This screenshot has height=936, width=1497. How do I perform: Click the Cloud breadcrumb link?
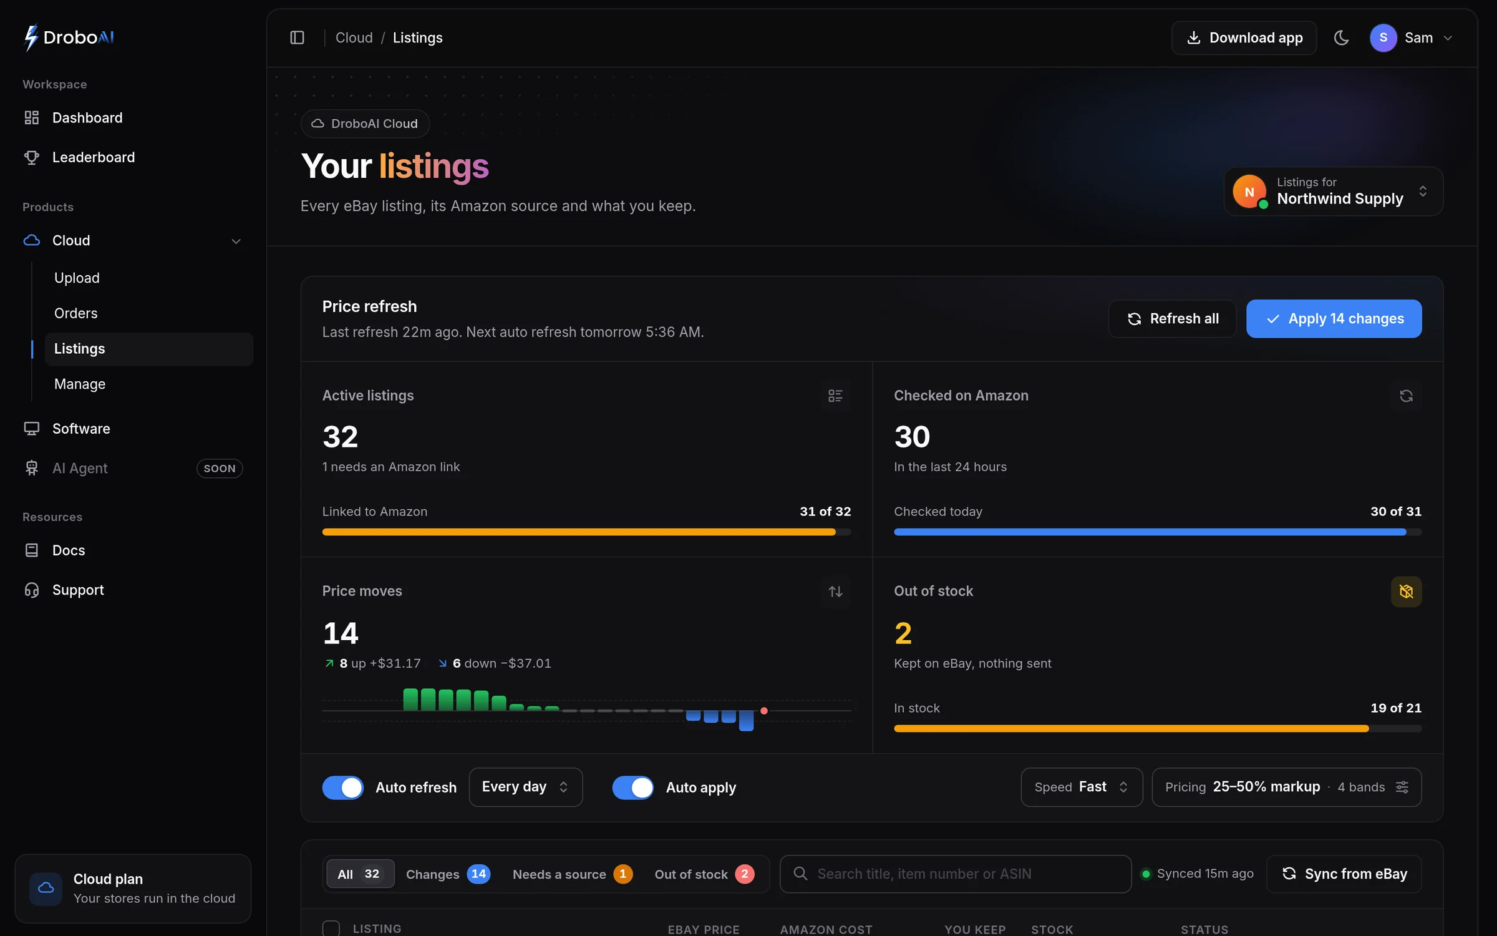pyautogui.click(x=354, y=38)
